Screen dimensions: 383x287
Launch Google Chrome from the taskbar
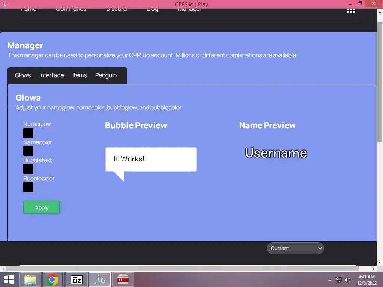click(52, 280)
